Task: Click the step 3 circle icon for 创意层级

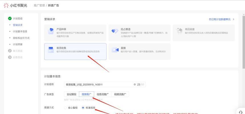Action: click(x=10, y=57)
